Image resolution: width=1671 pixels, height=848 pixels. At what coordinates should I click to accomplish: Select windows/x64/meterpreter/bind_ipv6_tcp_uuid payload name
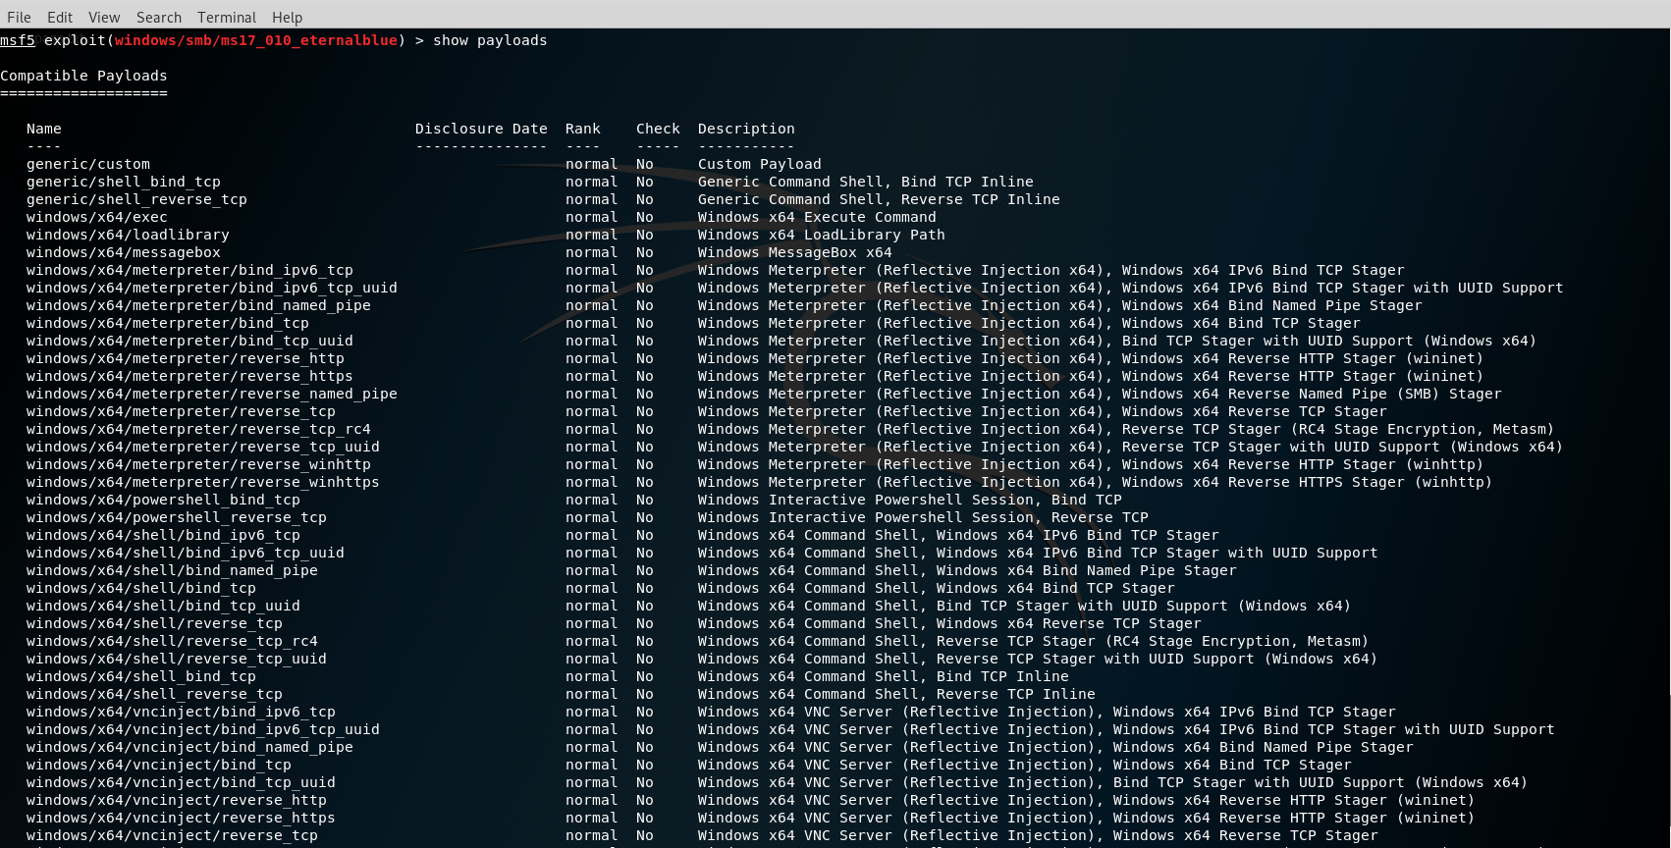(x=212, y=288)
